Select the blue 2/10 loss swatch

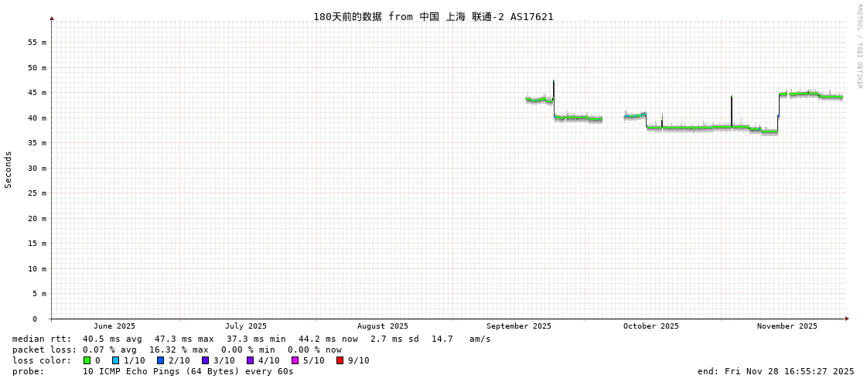(160, 360)
